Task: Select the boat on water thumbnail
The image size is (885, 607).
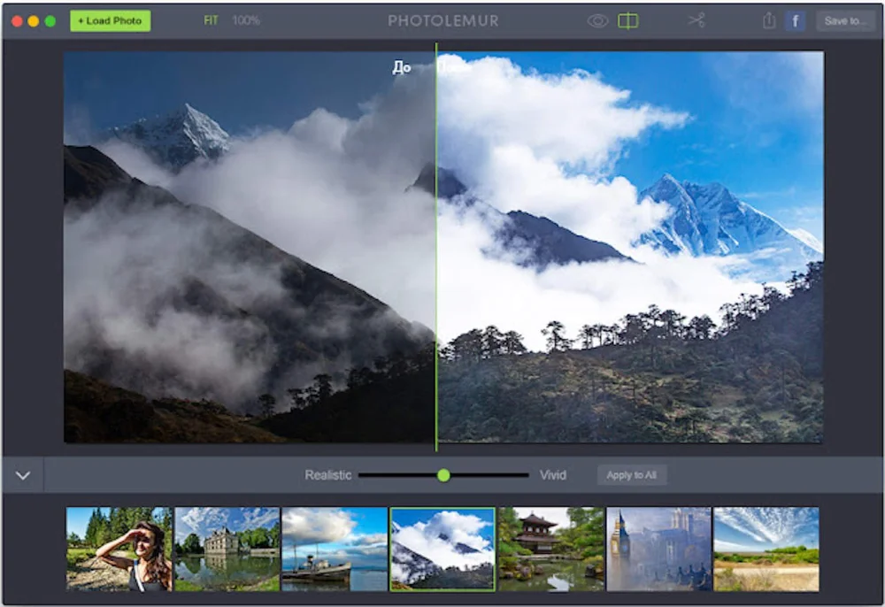Action: pos(335,549)
